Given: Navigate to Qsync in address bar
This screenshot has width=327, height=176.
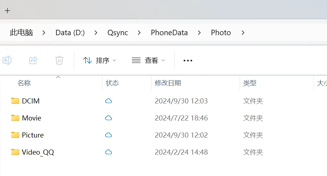Looking at the screenshot, I should pyautogui.click(x=118, y=33).
